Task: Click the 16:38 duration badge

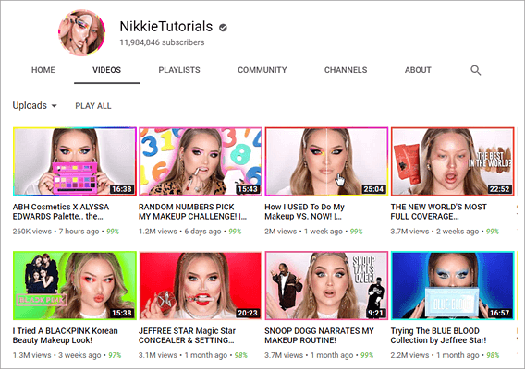Action: coord(122,189)
